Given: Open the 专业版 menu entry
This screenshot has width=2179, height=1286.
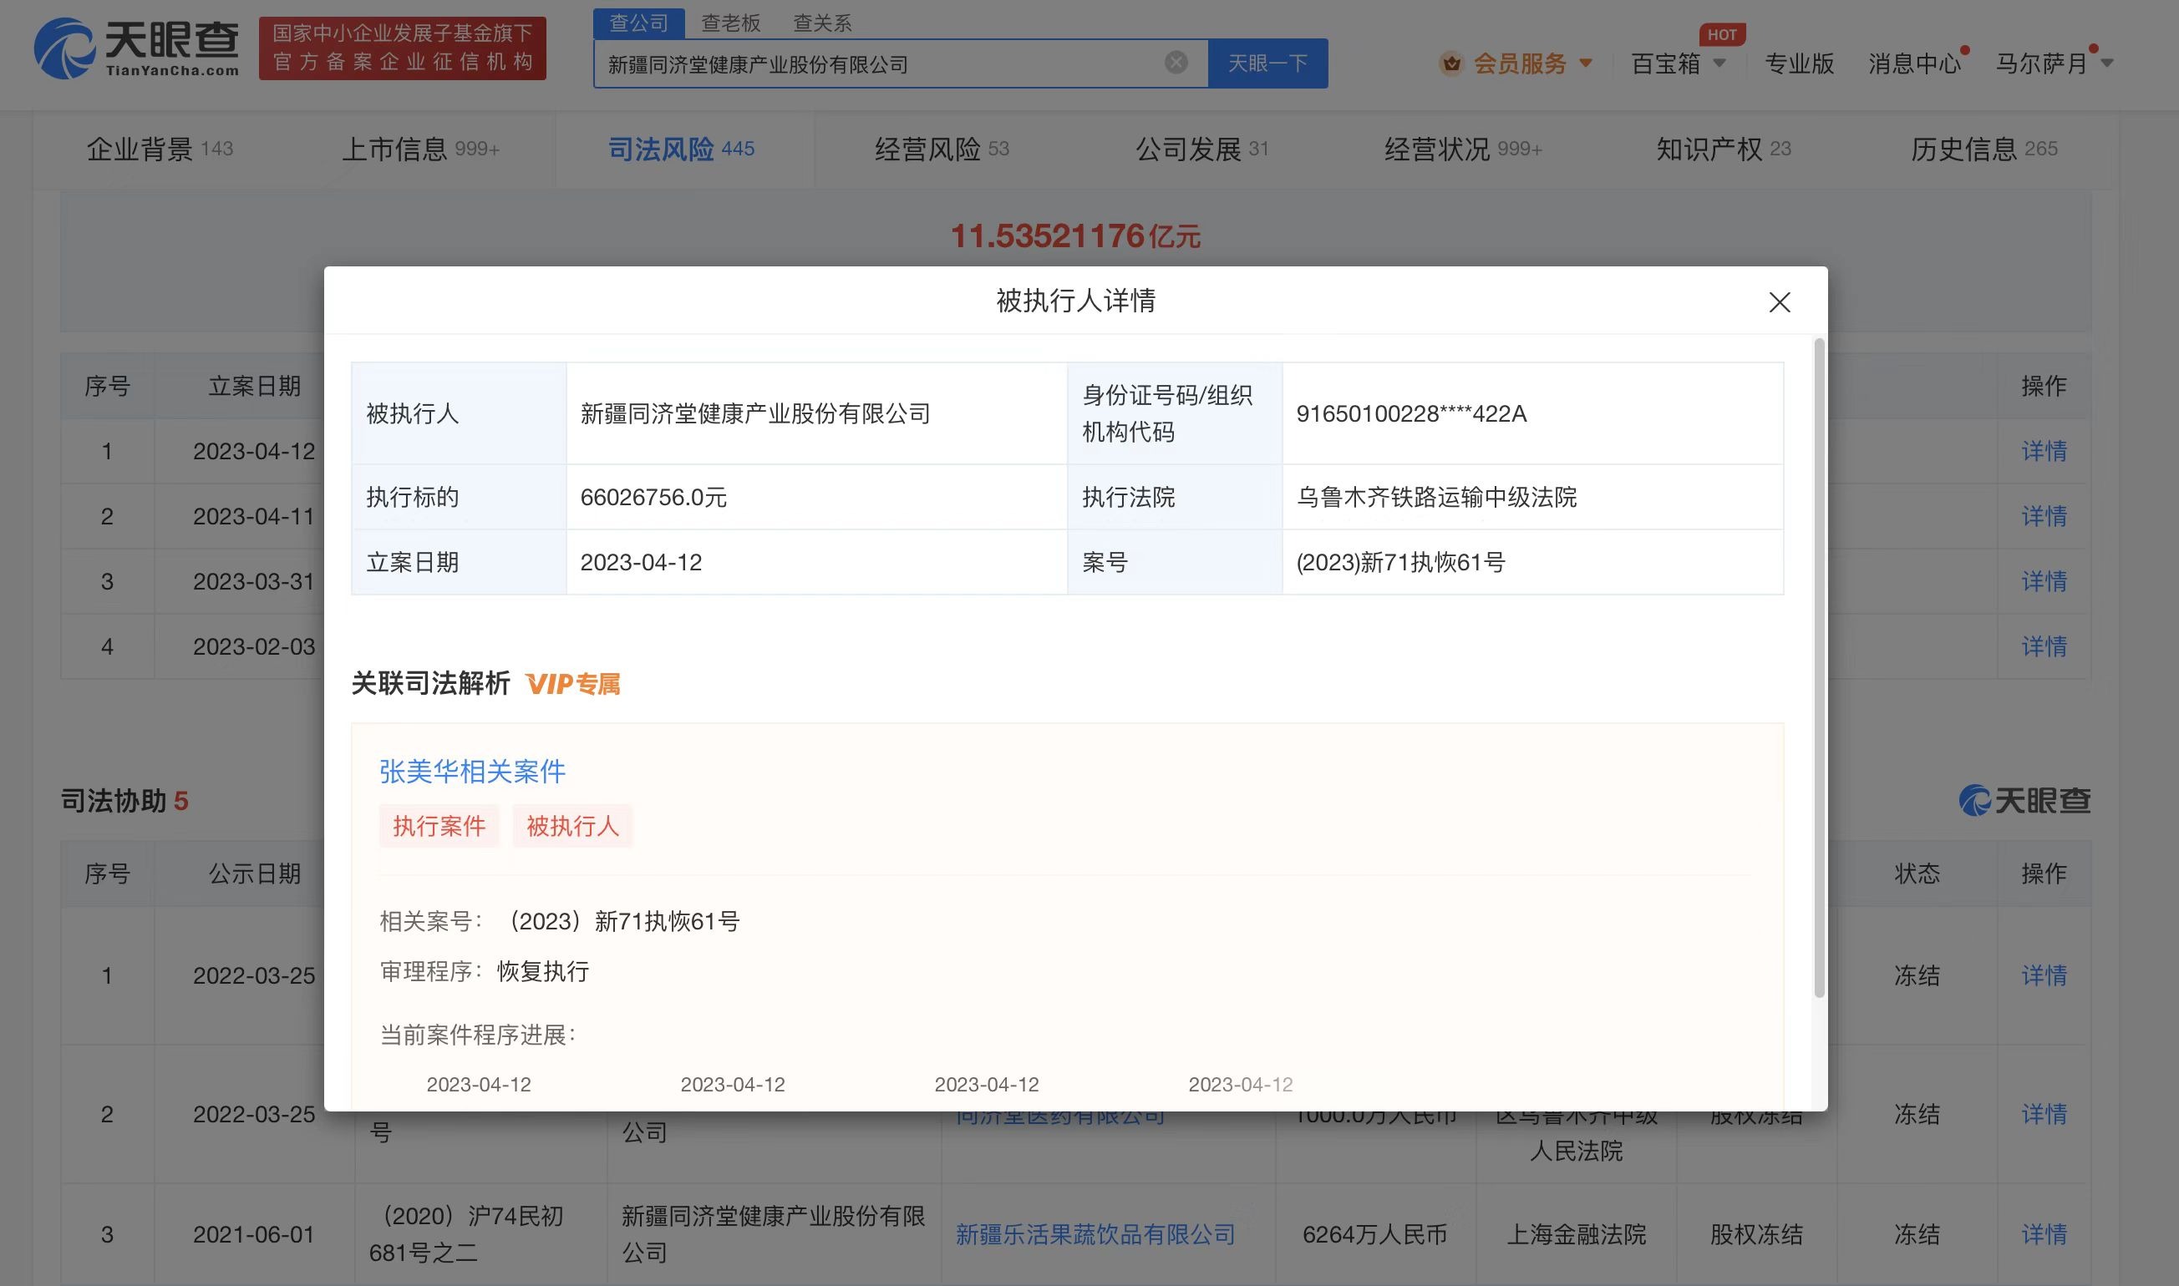Looking at the screenshot, I should tap(1799, 63).
